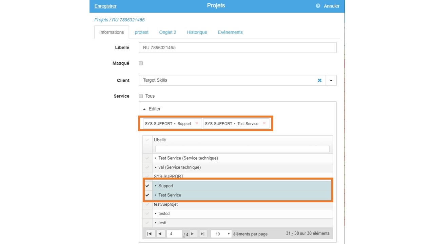
Task: Toggle the select-all checkmark in Libellé header
Action: click(147, 140)
